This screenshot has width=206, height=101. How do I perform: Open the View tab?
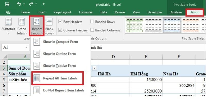pyautogui.click(x=136, y=12)
